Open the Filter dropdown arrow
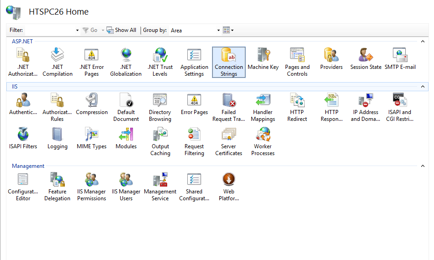 point(77,30)
